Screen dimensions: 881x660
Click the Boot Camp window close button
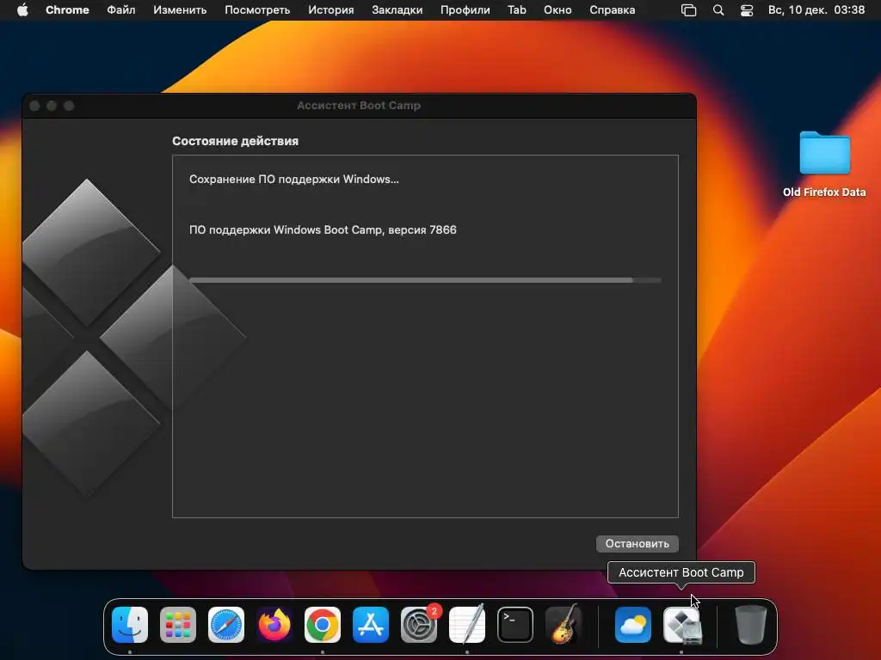coord(34,106)
